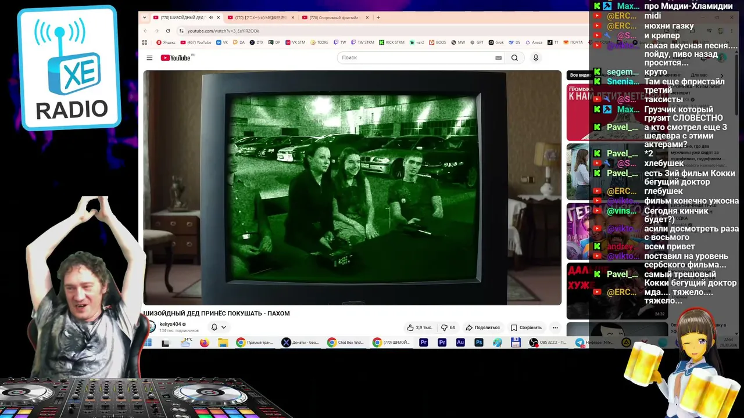Click the browser address bar URL
Viewport: 744px width, 418px height.
tap(223, 31)
